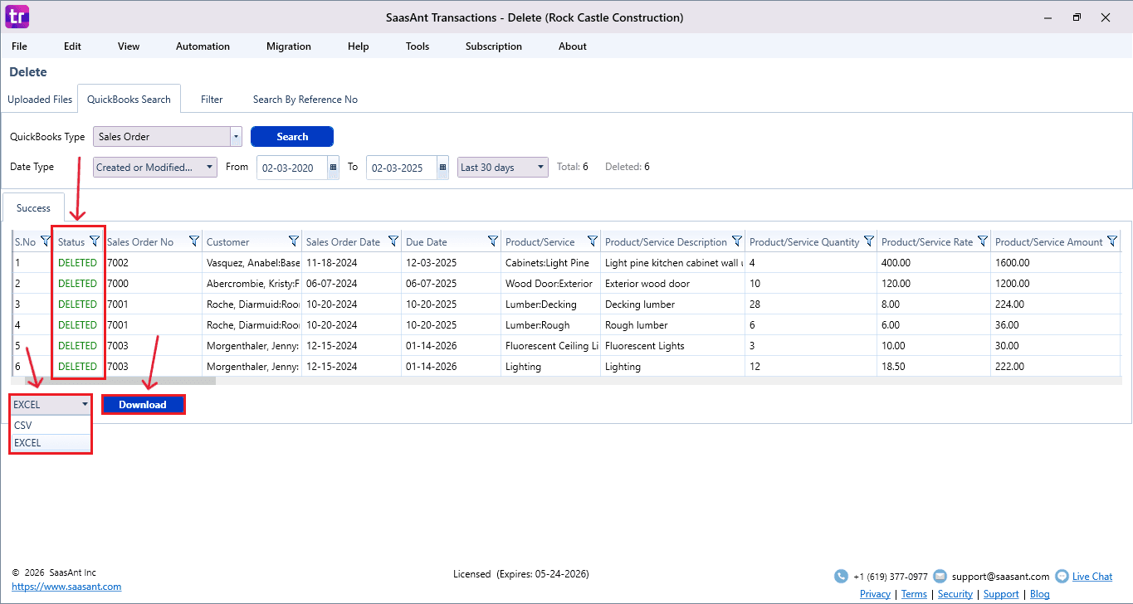Filter by Sales Order No column

click(193, 241)
